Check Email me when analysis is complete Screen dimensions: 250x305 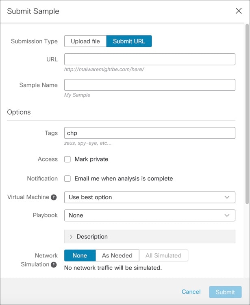(x=67, y=179)
